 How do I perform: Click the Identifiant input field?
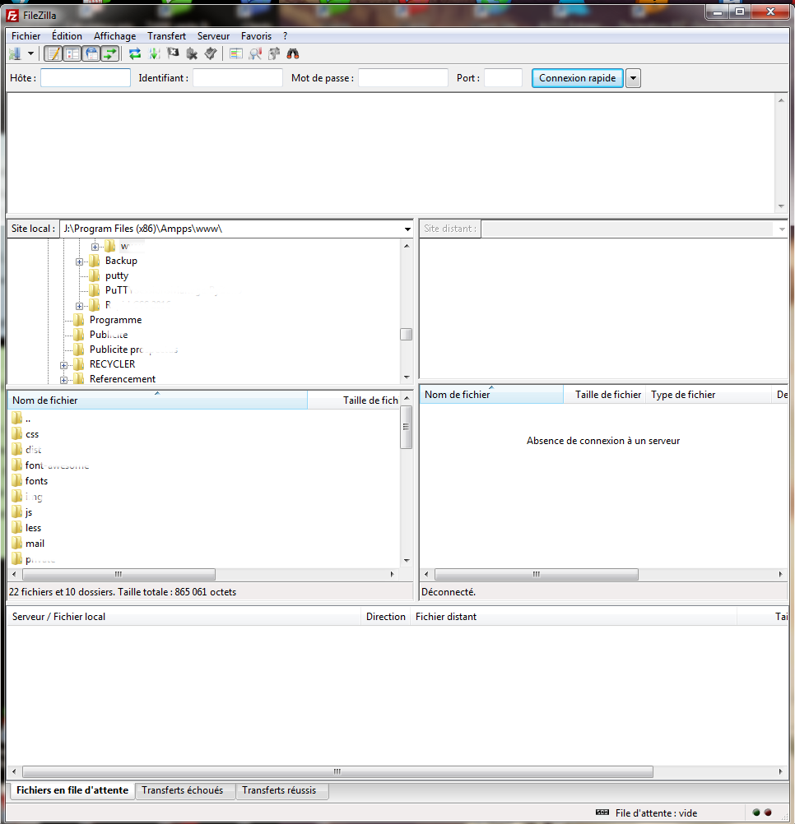click(x=238, y=78)
